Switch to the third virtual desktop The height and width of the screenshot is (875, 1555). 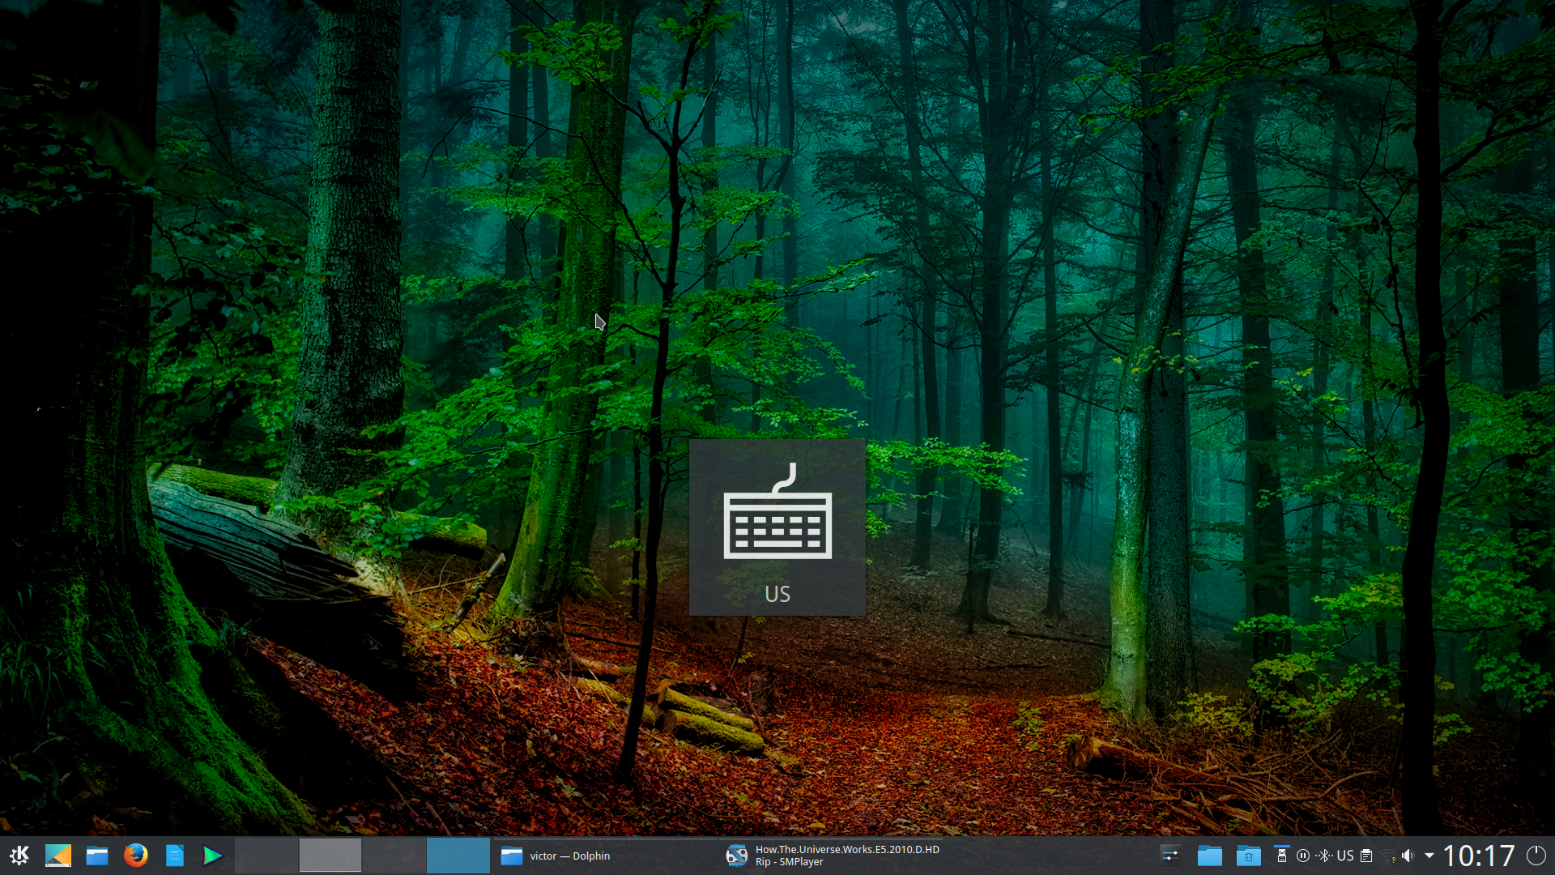(x=394, y=856)
